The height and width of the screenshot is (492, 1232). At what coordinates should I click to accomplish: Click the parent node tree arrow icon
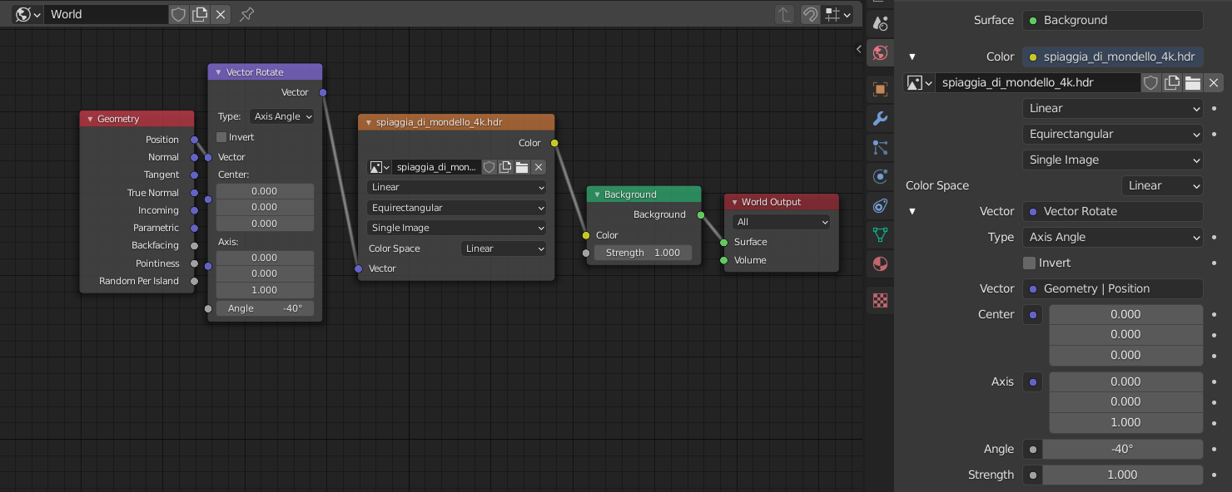784,14
